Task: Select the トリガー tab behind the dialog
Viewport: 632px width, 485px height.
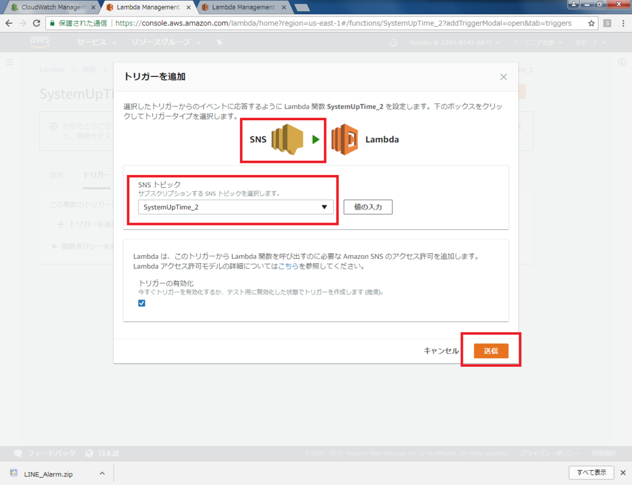Action: 97,174
